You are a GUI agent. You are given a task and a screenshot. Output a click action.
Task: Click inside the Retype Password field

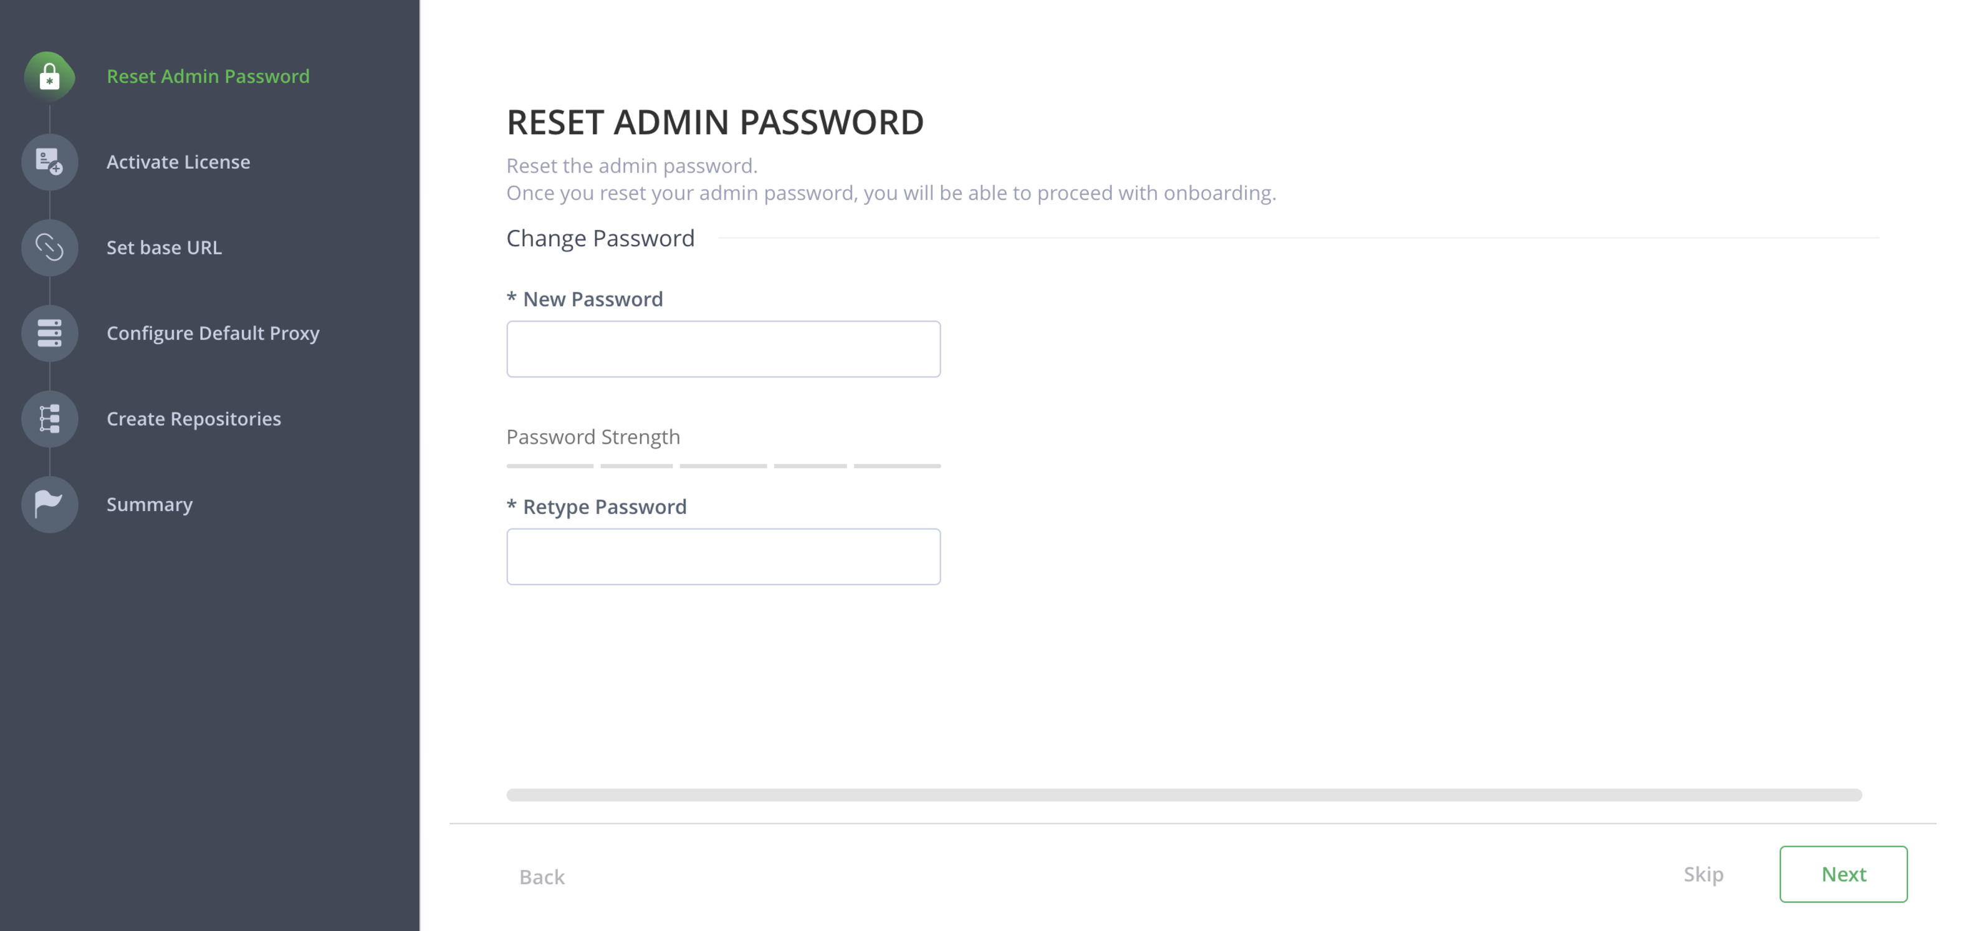click(722, 556)
